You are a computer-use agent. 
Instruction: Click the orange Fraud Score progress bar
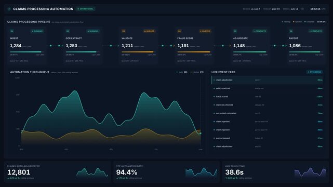pos(194,52)
